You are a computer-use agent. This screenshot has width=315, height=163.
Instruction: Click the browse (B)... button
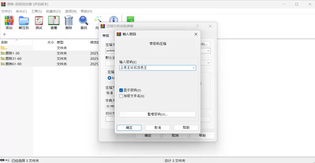(x=205, y=44)
